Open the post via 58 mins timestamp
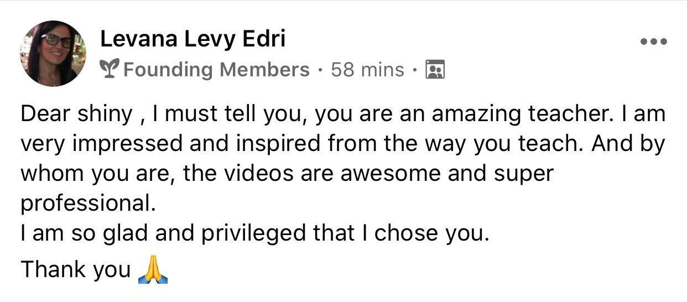 click(x=367, y=70)
